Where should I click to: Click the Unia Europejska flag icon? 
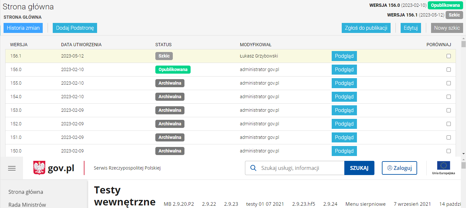pyautogui.click(x=443, y=166)
